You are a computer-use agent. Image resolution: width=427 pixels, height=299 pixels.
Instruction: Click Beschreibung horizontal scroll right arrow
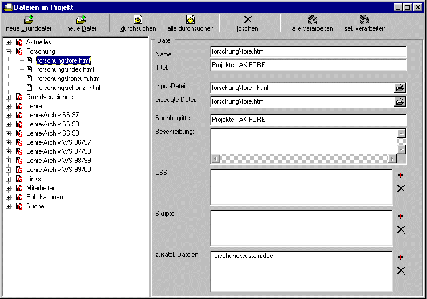point(392,158)
